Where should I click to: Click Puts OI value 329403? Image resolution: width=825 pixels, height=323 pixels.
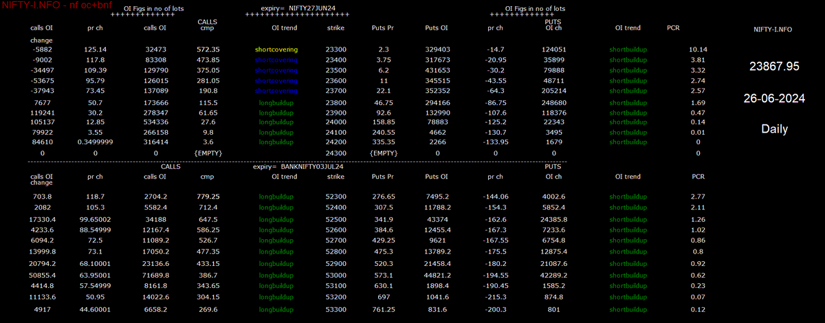coord(437,49)
